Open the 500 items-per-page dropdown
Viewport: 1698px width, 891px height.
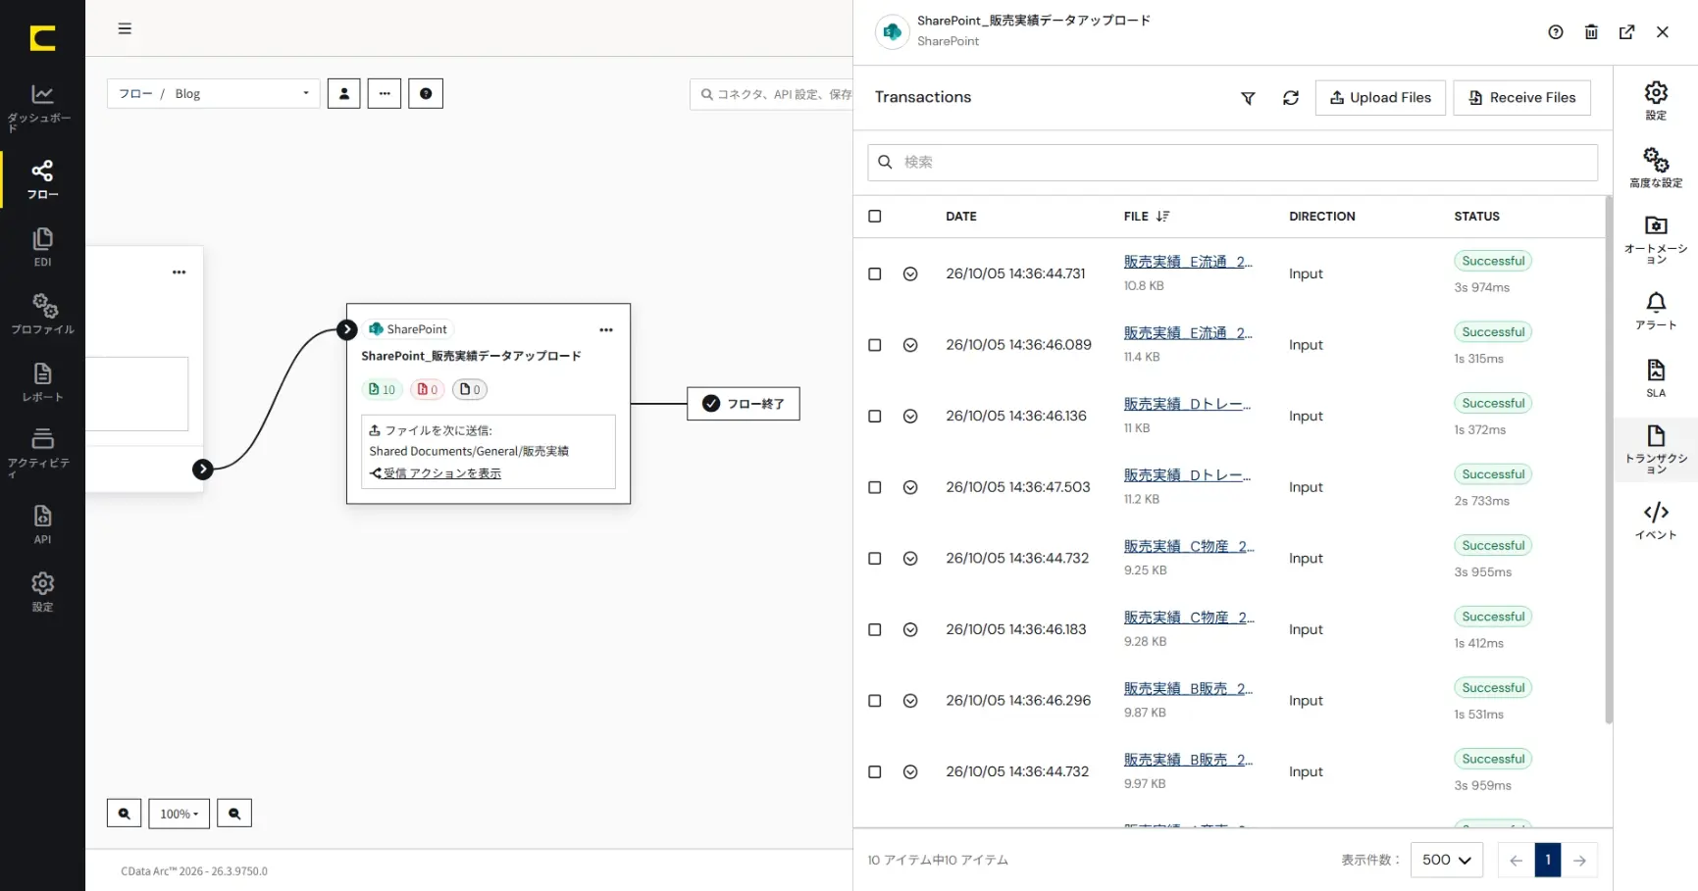click(1447, 860)
